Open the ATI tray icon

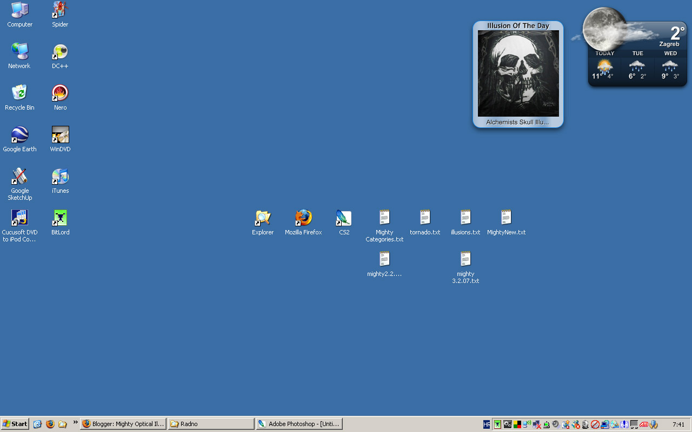tap(643, 424)
